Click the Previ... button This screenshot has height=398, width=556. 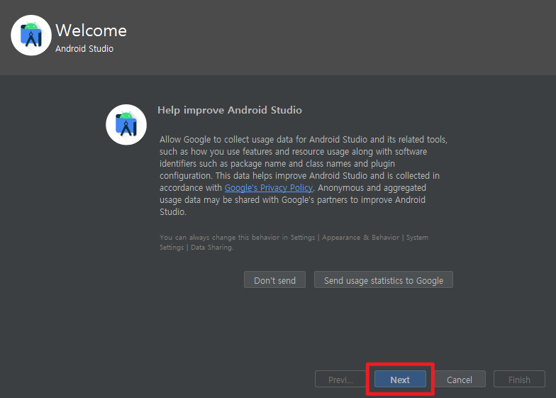pos(340,380)
